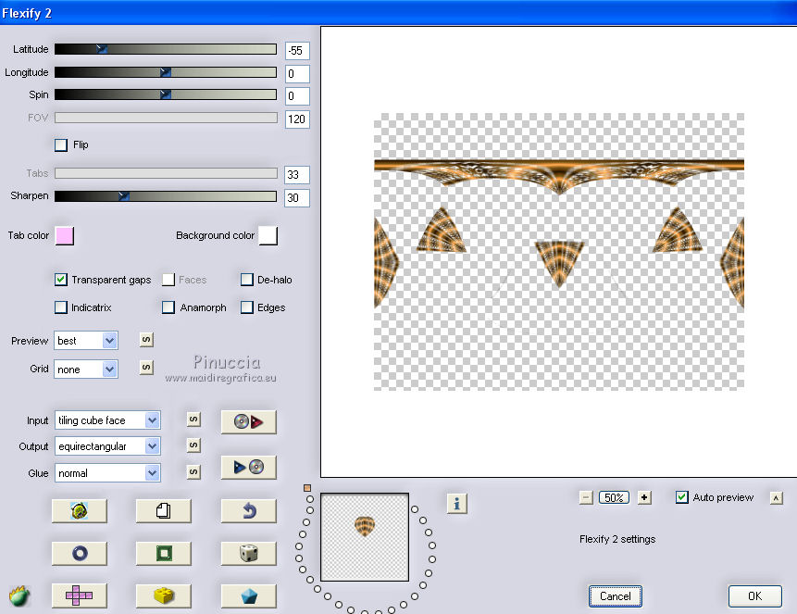Viewport: 797px width, 614px height.
Task: Click the undo arrow button
Action: click(249, 510)
